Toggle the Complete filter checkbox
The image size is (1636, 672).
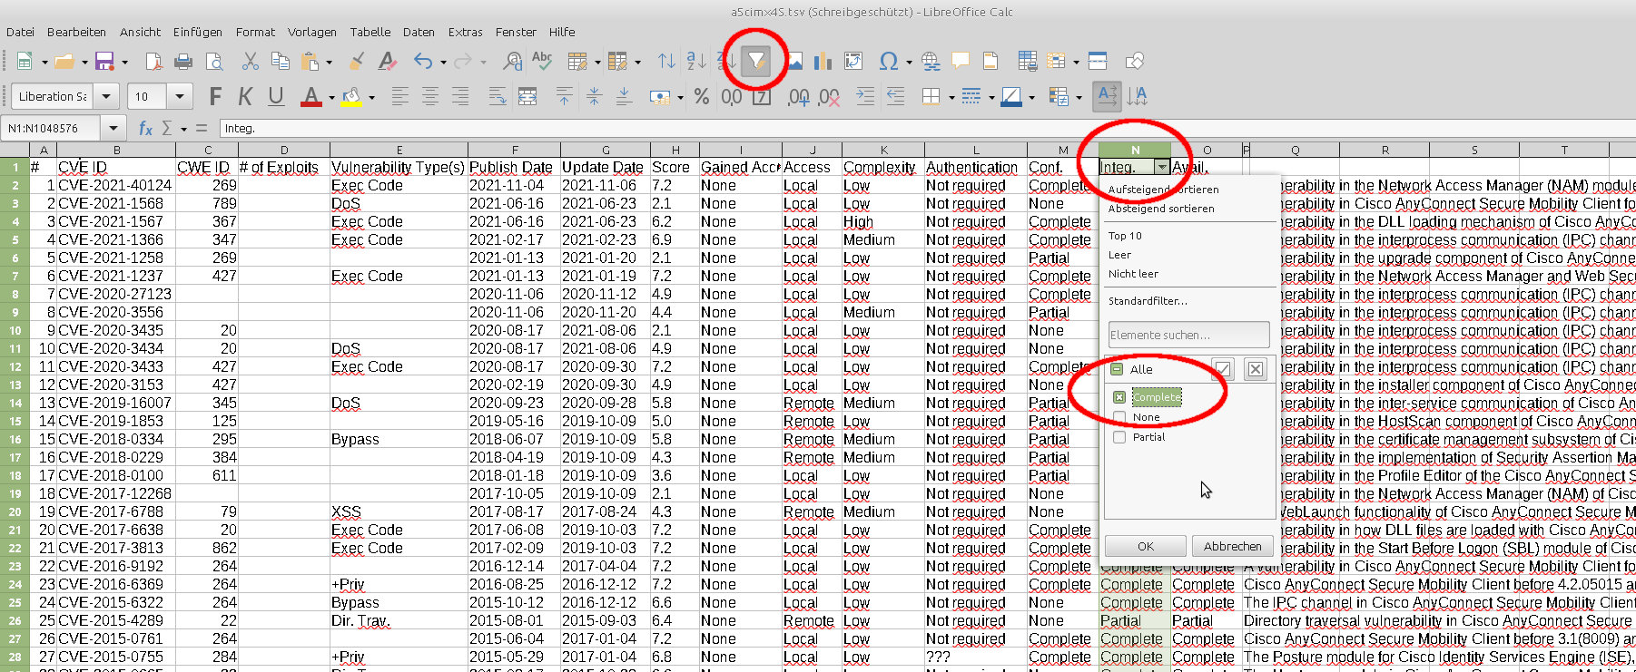[x=1119, y=397]
